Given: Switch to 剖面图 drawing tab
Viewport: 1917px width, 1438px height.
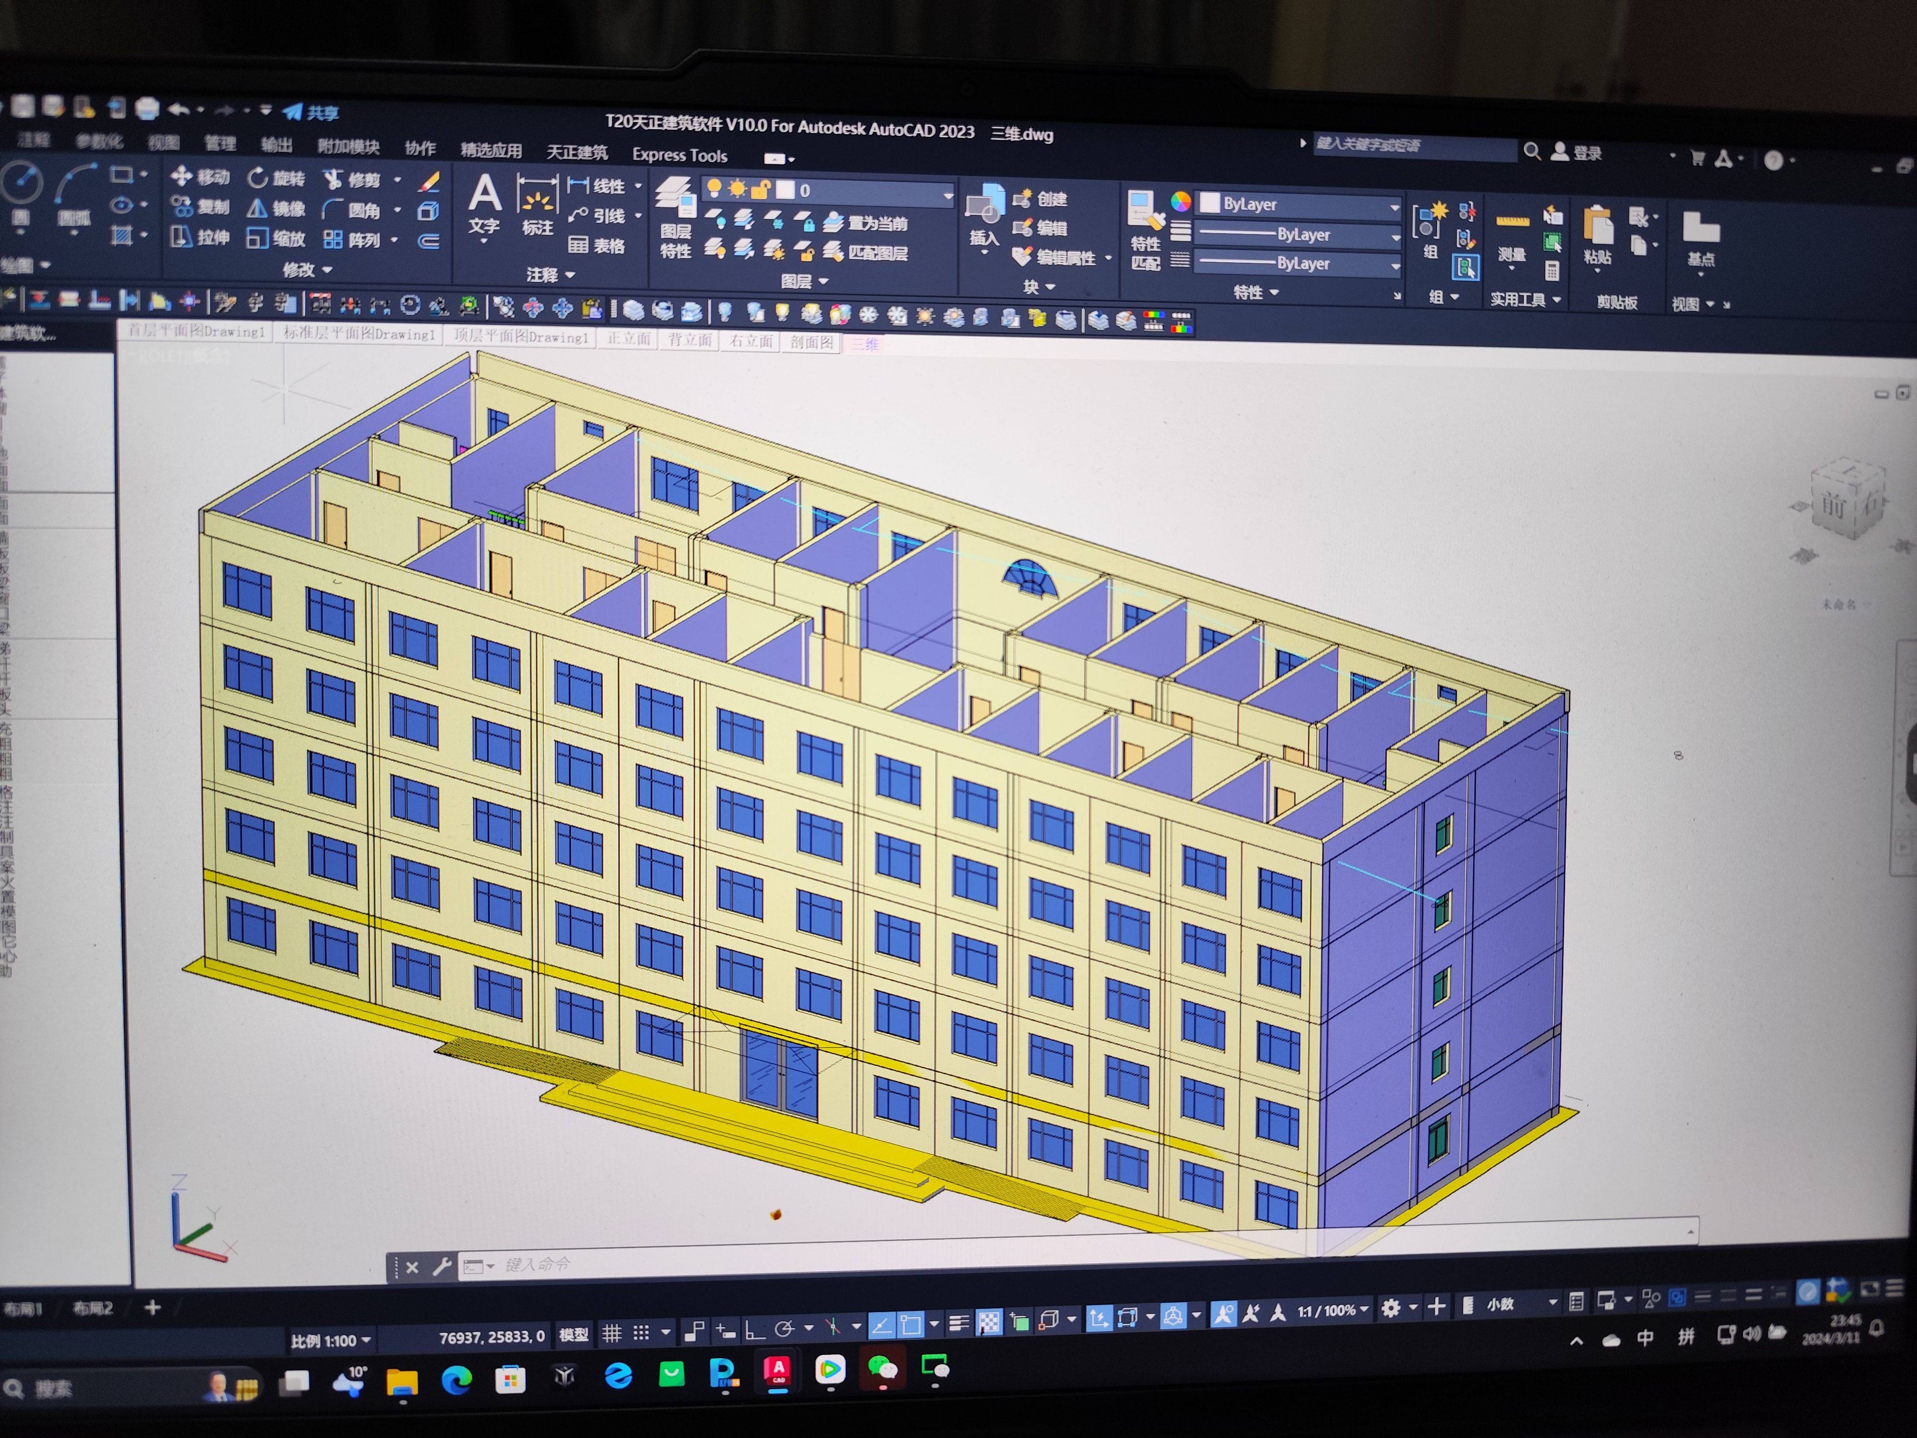Looking at the screenshot, I should 811,342.
